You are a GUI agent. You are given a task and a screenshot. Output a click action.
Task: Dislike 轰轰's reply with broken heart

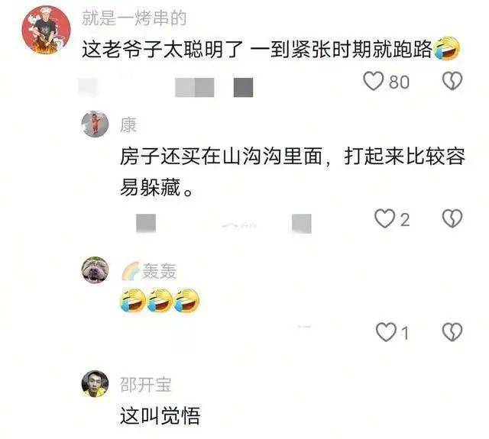[x=452, y=331]
